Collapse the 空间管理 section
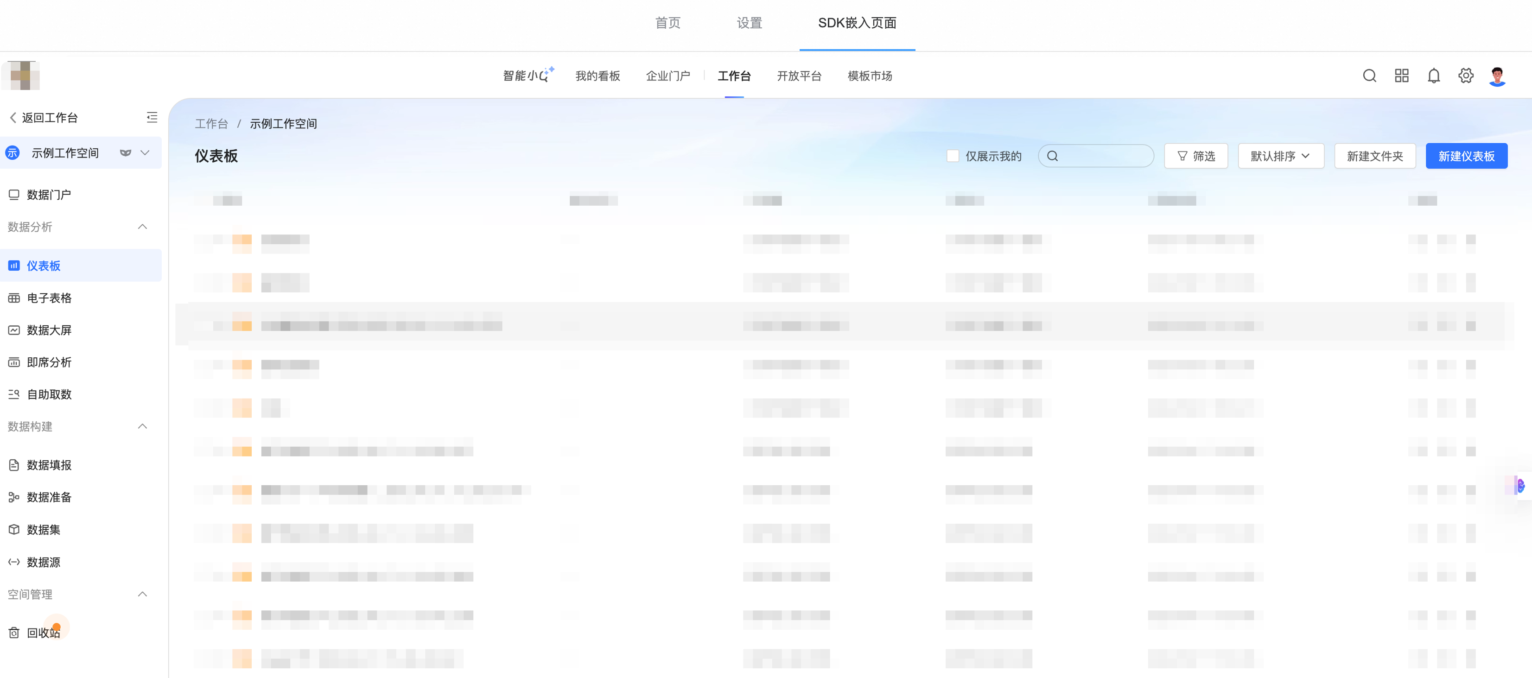The height and width of the screenshot is (678, 1532). pyautogui.click(x=142, y=594)
